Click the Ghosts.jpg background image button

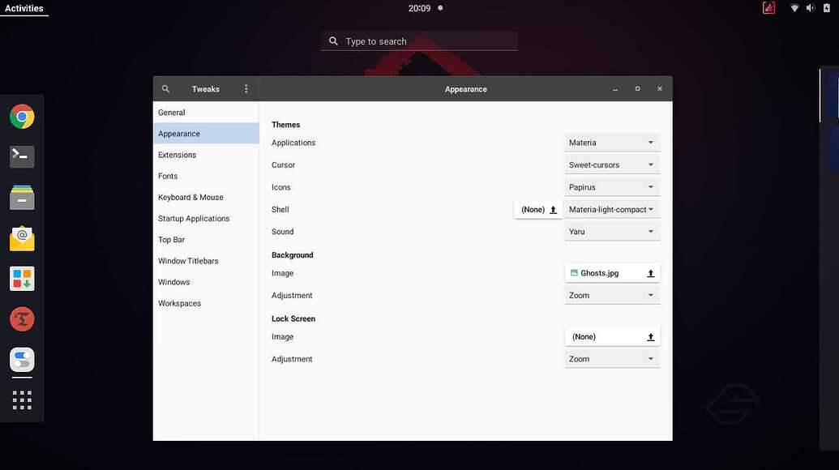[x=612, y=273]
